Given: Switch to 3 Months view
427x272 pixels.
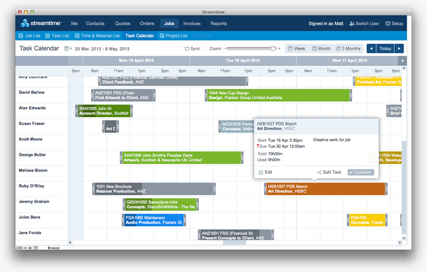Looking at the screenshot, I should tap(348, 49).
